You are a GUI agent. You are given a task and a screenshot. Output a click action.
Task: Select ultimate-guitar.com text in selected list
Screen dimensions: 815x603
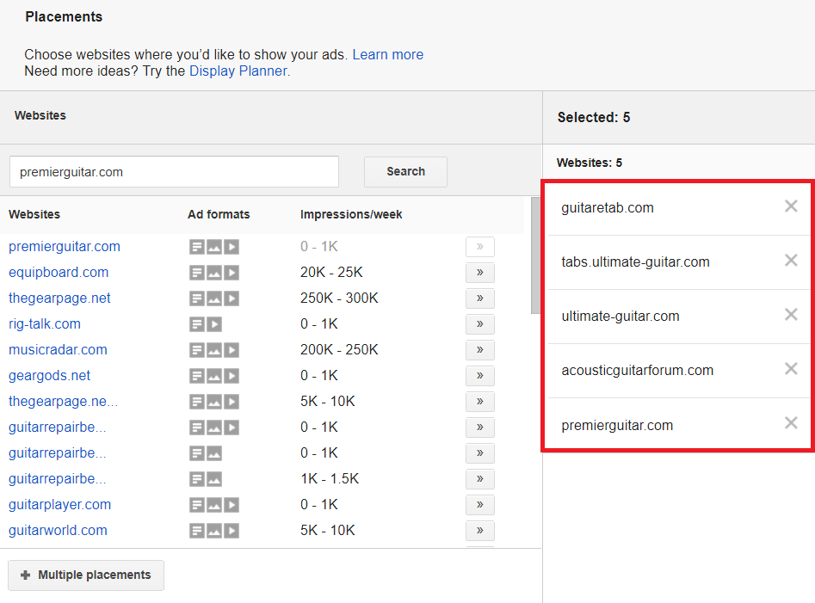tap(621, 316)
